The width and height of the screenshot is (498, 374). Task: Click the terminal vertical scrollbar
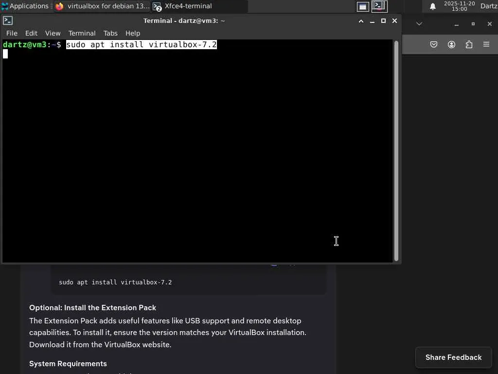tap(396, 151)
